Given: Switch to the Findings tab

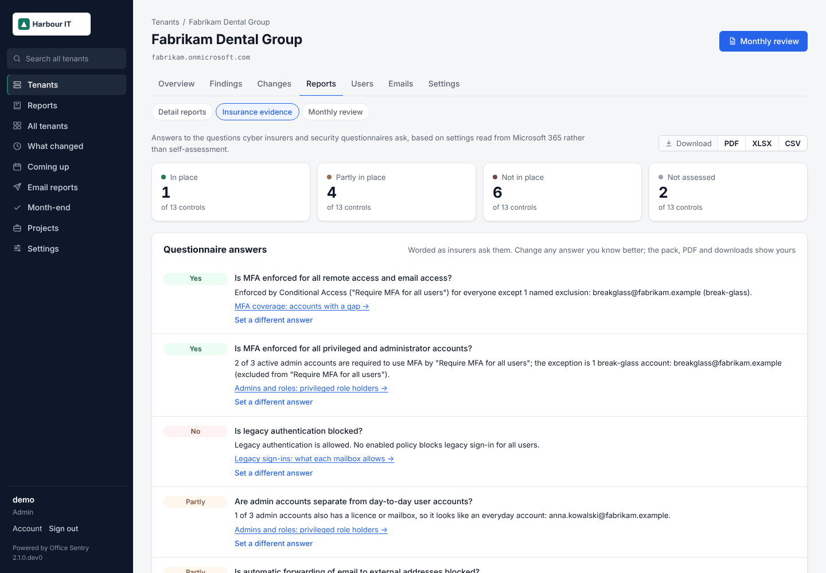Looking at the screenshot, I should pyautogui.click(x=226, y=84).
